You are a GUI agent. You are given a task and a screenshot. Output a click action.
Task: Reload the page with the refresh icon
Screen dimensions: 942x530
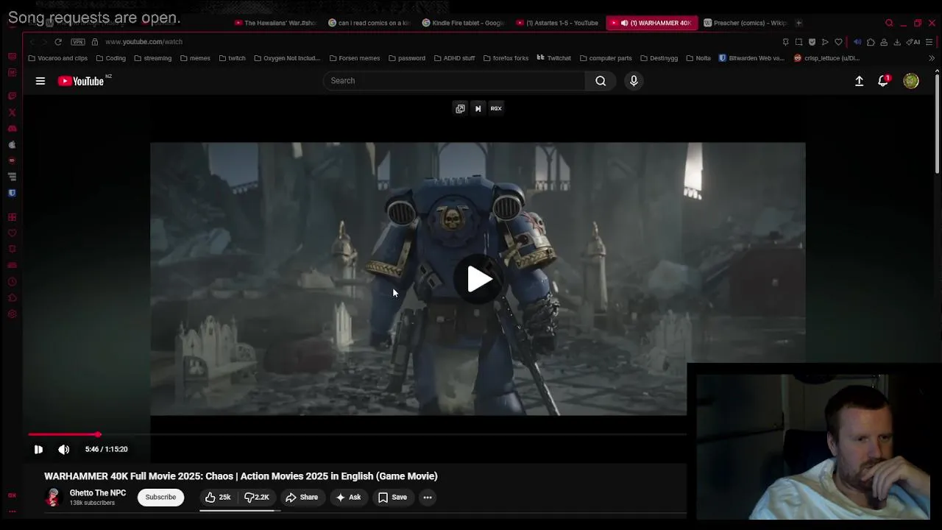tap(58, 42)
